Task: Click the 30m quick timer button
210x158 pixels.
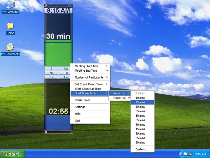Action: coord(65,77)
